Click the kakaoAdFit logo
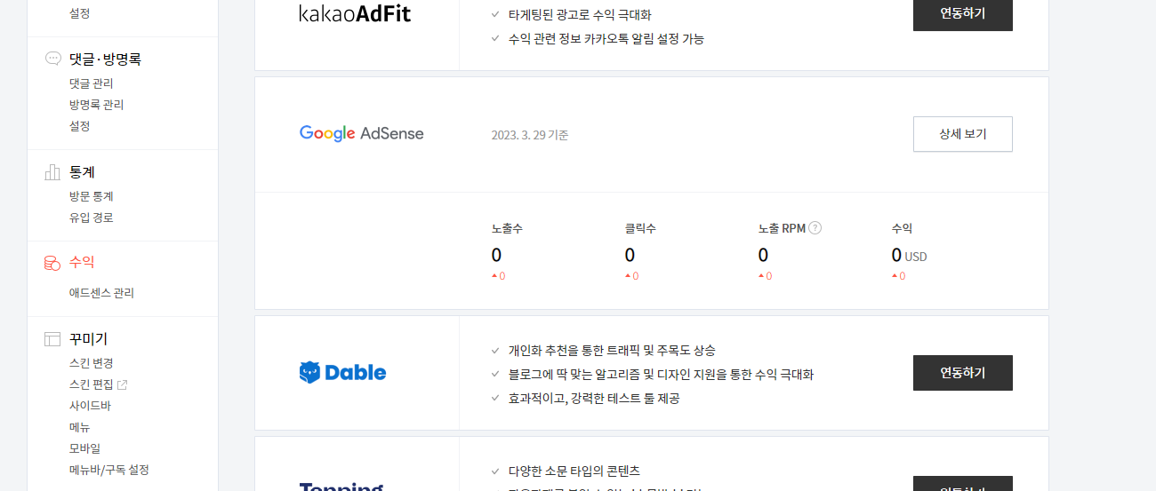The height and width of the screenshot is (491, 1156). tap(355, 13)
